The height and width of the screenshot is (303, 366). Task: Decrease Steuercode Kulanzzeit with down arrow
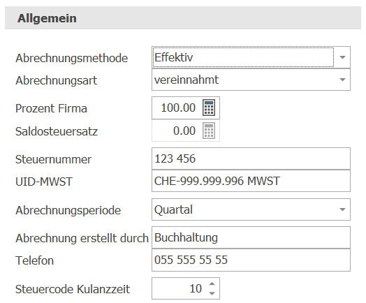tap(212, 293)
